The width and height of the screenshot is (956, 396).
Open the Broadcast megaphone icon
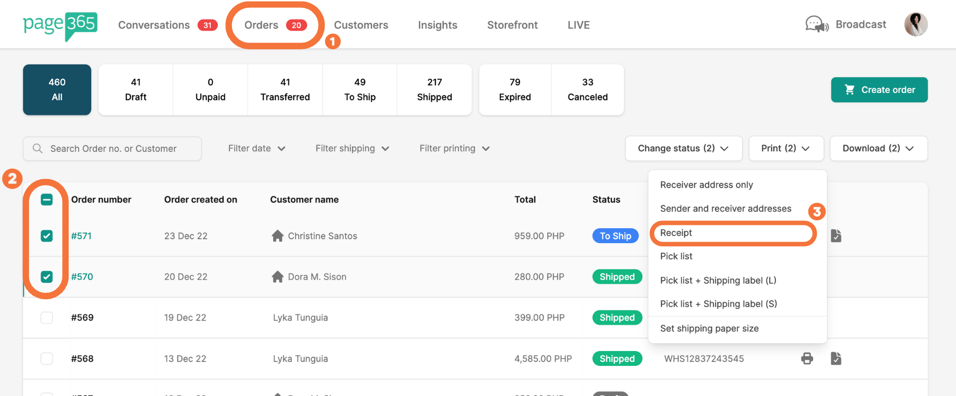[x=816, y=24]
